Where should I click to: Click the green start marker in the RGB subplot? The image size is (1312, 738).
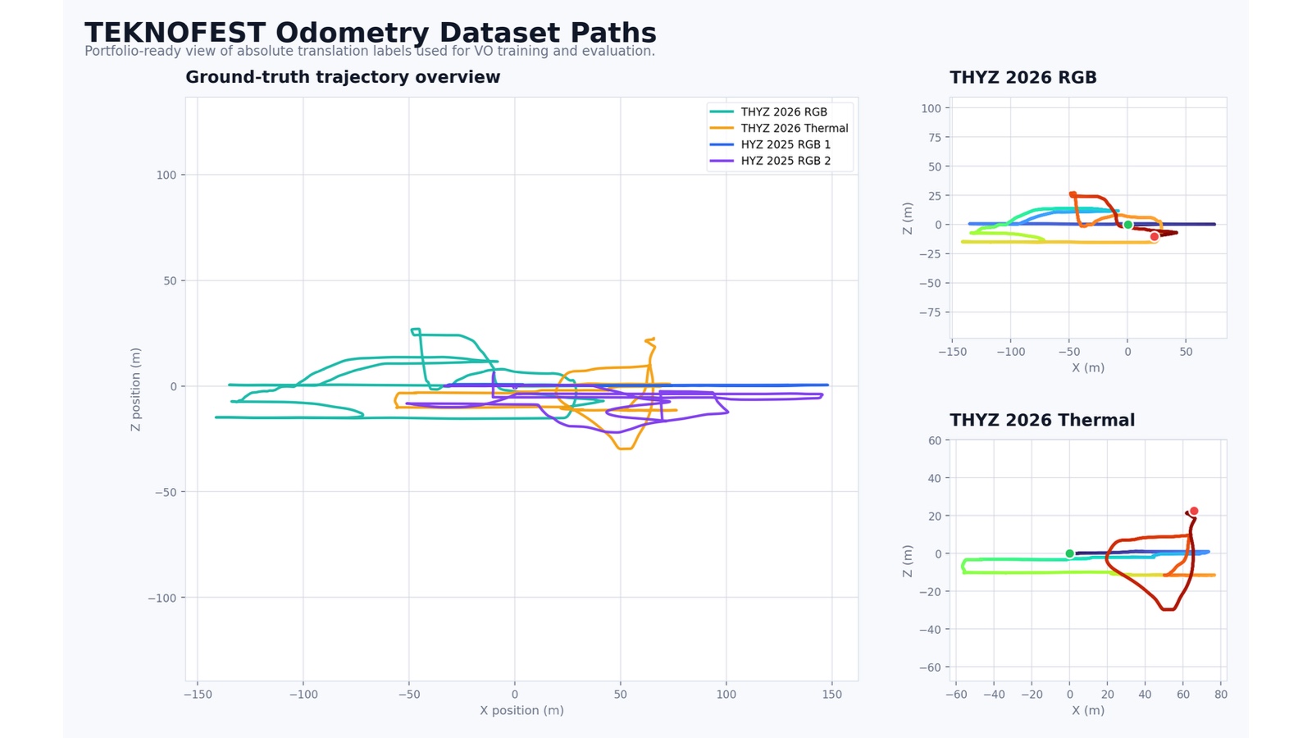point(1128,225)
